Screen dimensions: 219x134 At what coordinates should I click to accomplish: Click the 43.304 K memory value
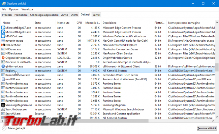[95, 114]
